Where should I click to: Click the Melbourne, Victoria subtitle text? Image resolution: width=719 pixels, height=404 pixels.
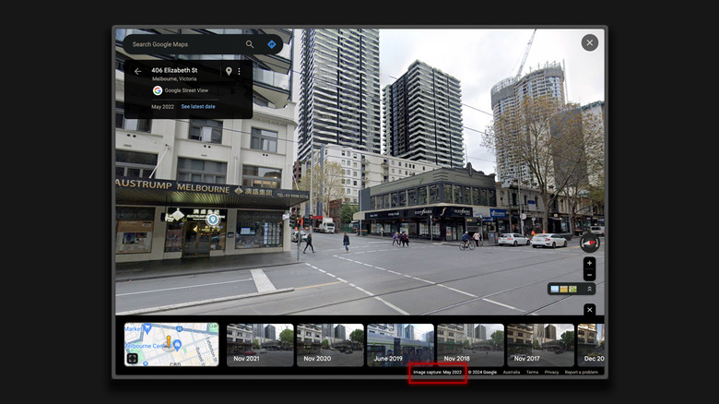click(x=174, y=79)
